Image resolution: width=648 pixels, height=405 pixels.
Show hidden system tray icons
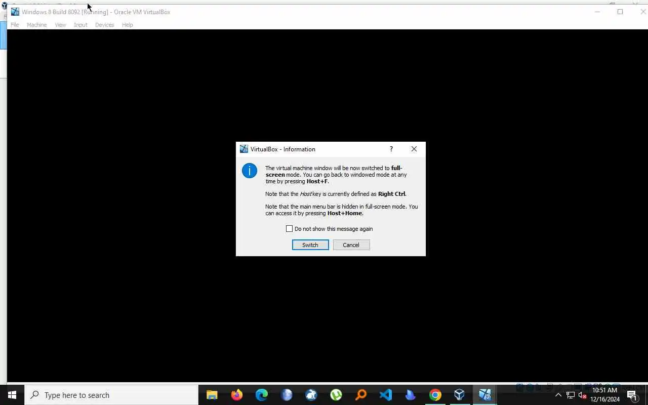point(558,395)
